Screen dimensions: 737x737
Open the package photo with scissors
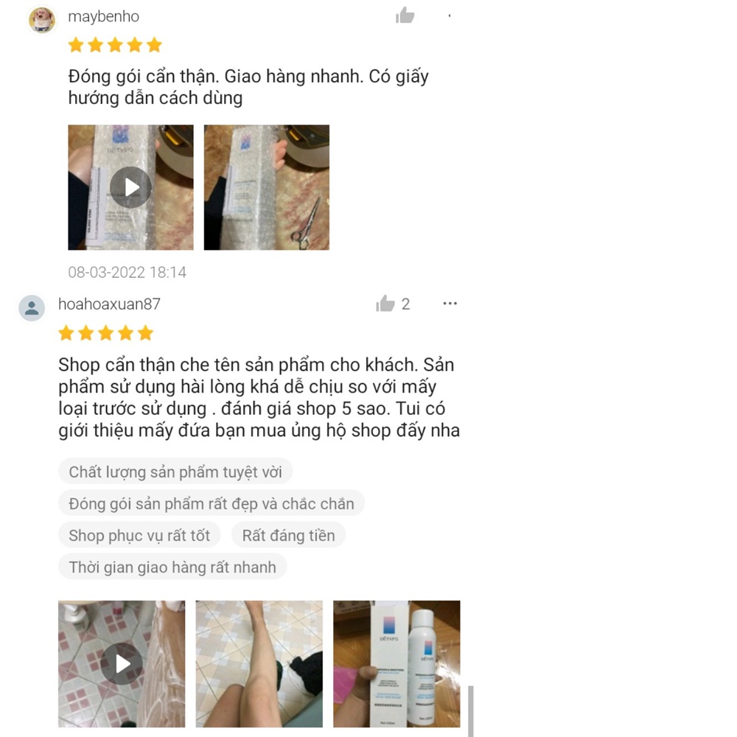tap(267, 187)
